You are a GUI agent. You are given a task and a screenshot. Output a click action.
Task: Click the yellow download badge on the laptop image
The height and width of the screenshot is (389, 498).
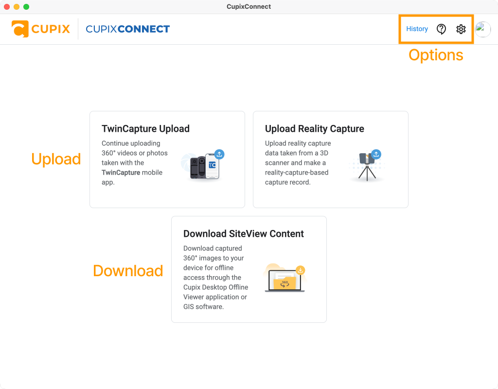pyautogui.click(x=301, y=270)
